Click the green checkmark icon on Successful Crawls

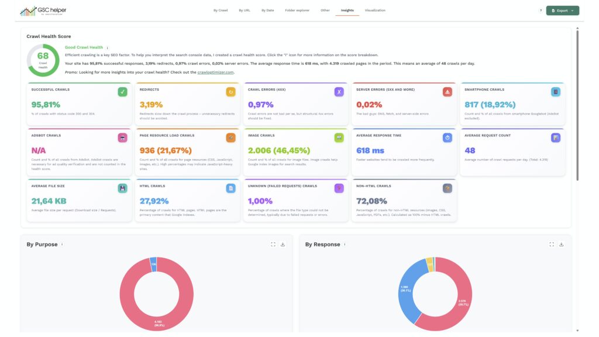click(122, 92)
